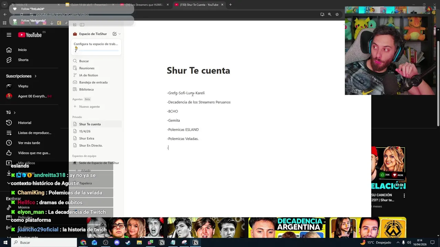This screenshot has height=247, width=440.
Task: Click the browser back arrow
Action: pyautogui.click(x=5, y=14)
